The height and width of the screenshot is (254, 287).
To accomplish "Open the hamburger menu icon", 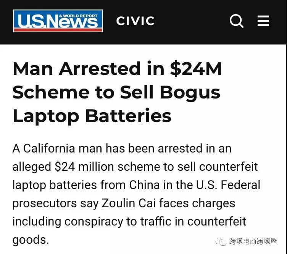I will tap(263, 21).
